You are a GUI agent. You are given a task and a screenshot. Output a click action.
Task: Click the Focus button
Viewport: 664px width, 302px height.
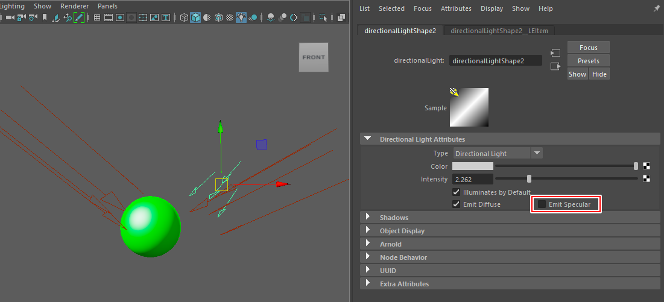click(x=588, y=48)
